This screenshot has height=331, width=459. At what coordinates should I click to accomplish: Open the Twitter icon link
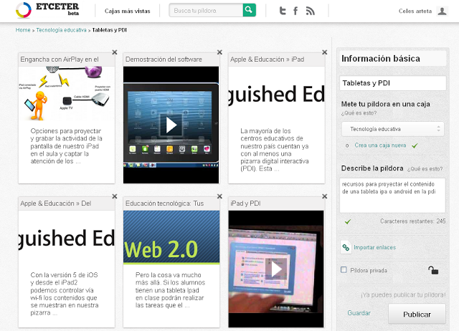coord(282,11)
